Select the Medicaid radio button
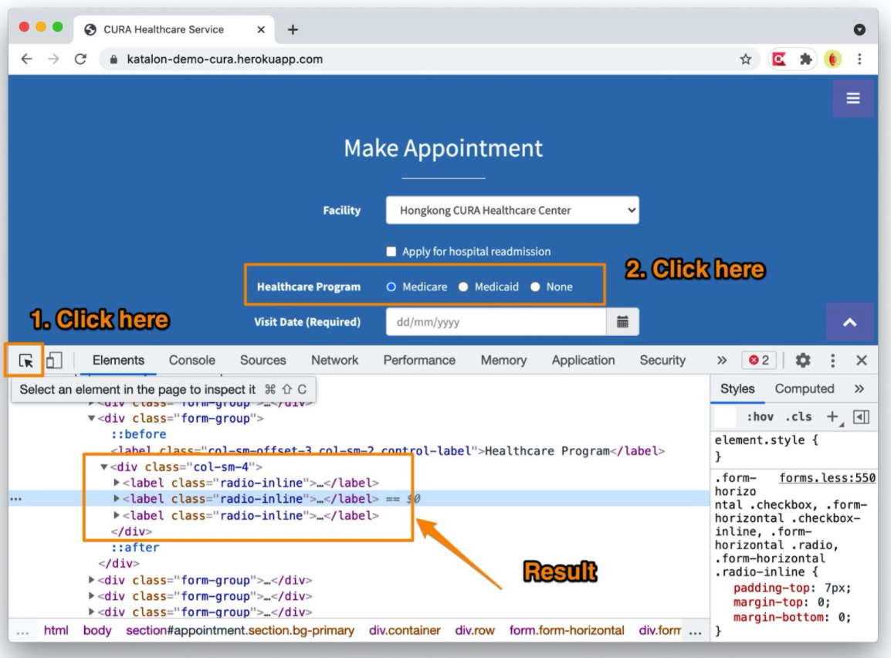Screen dimensions: 891x658 (x=463, y=287)
